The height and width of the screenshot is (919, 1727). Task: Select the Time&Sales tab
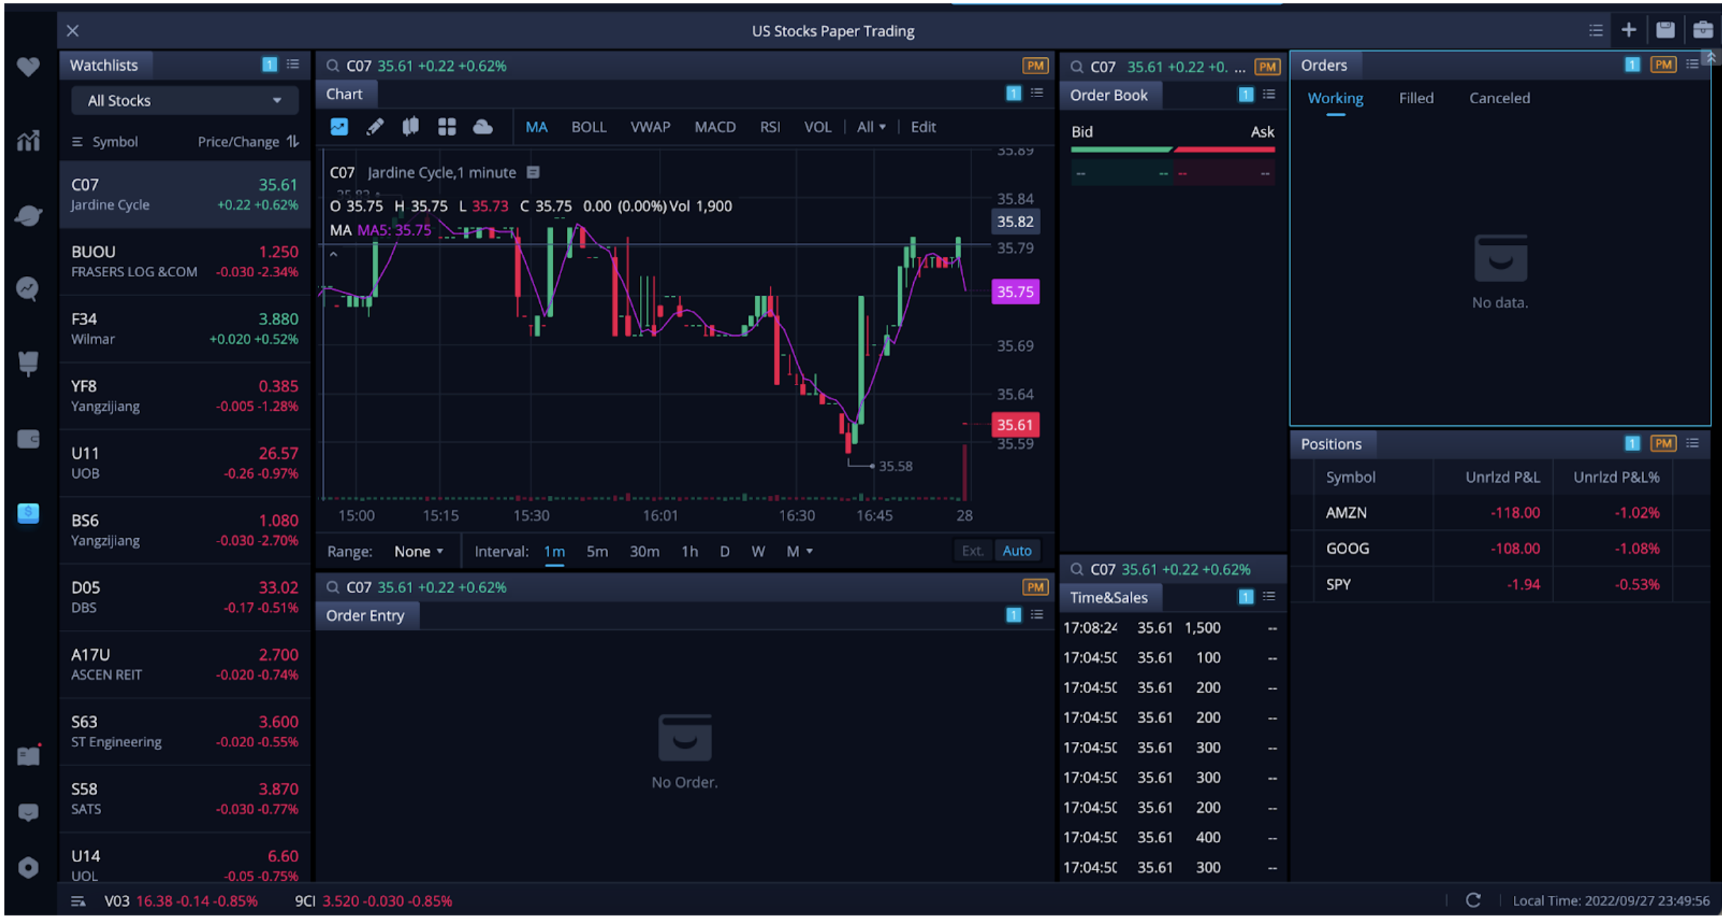click(1108, 598)
